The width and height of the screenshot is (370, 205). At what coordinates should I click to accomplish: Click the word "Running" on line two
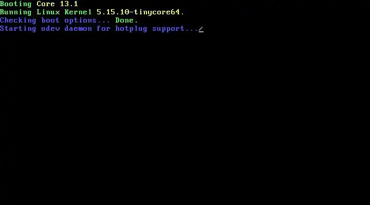point(16,12)
